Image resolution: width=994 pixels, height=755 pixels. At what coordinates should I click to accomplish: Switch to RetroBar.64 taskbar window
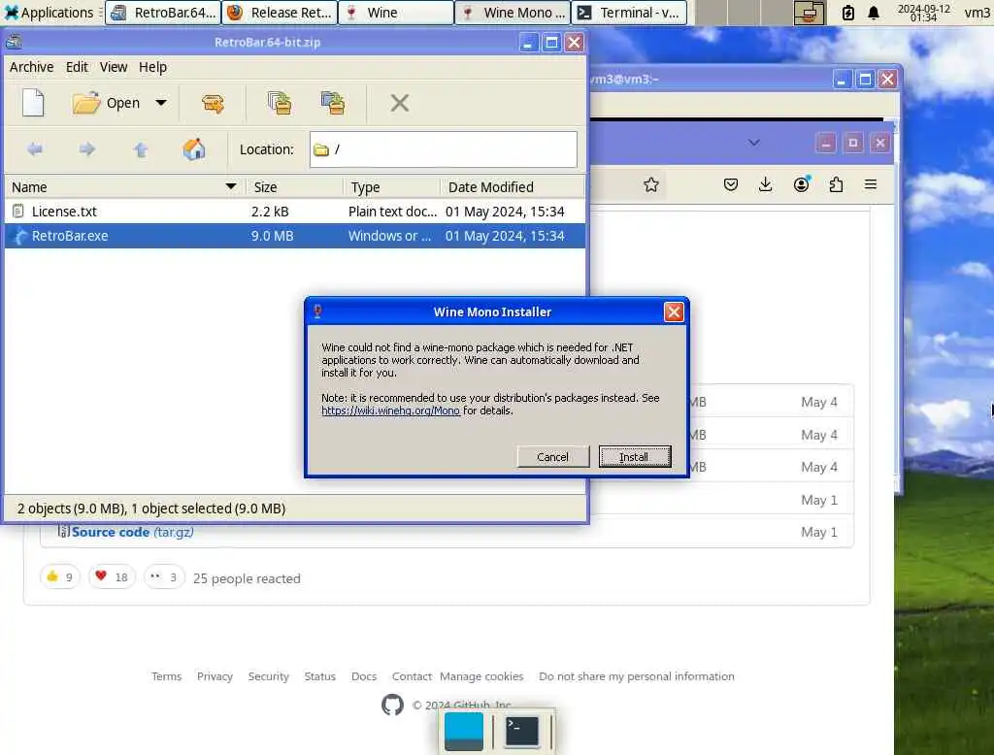pyautogui.click(x=163, y=13)
